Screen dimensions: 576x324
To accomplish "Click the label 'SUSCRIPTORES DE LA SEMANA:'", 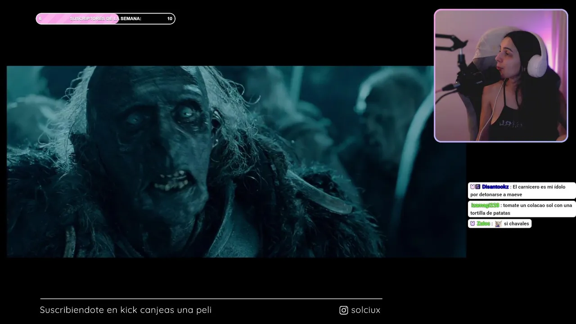I will 106,18.
